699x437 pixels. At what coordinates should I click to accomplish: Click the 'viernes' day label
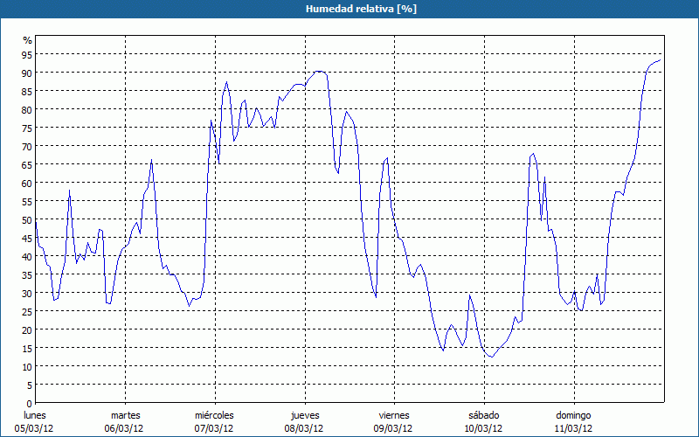coord(394,415)
